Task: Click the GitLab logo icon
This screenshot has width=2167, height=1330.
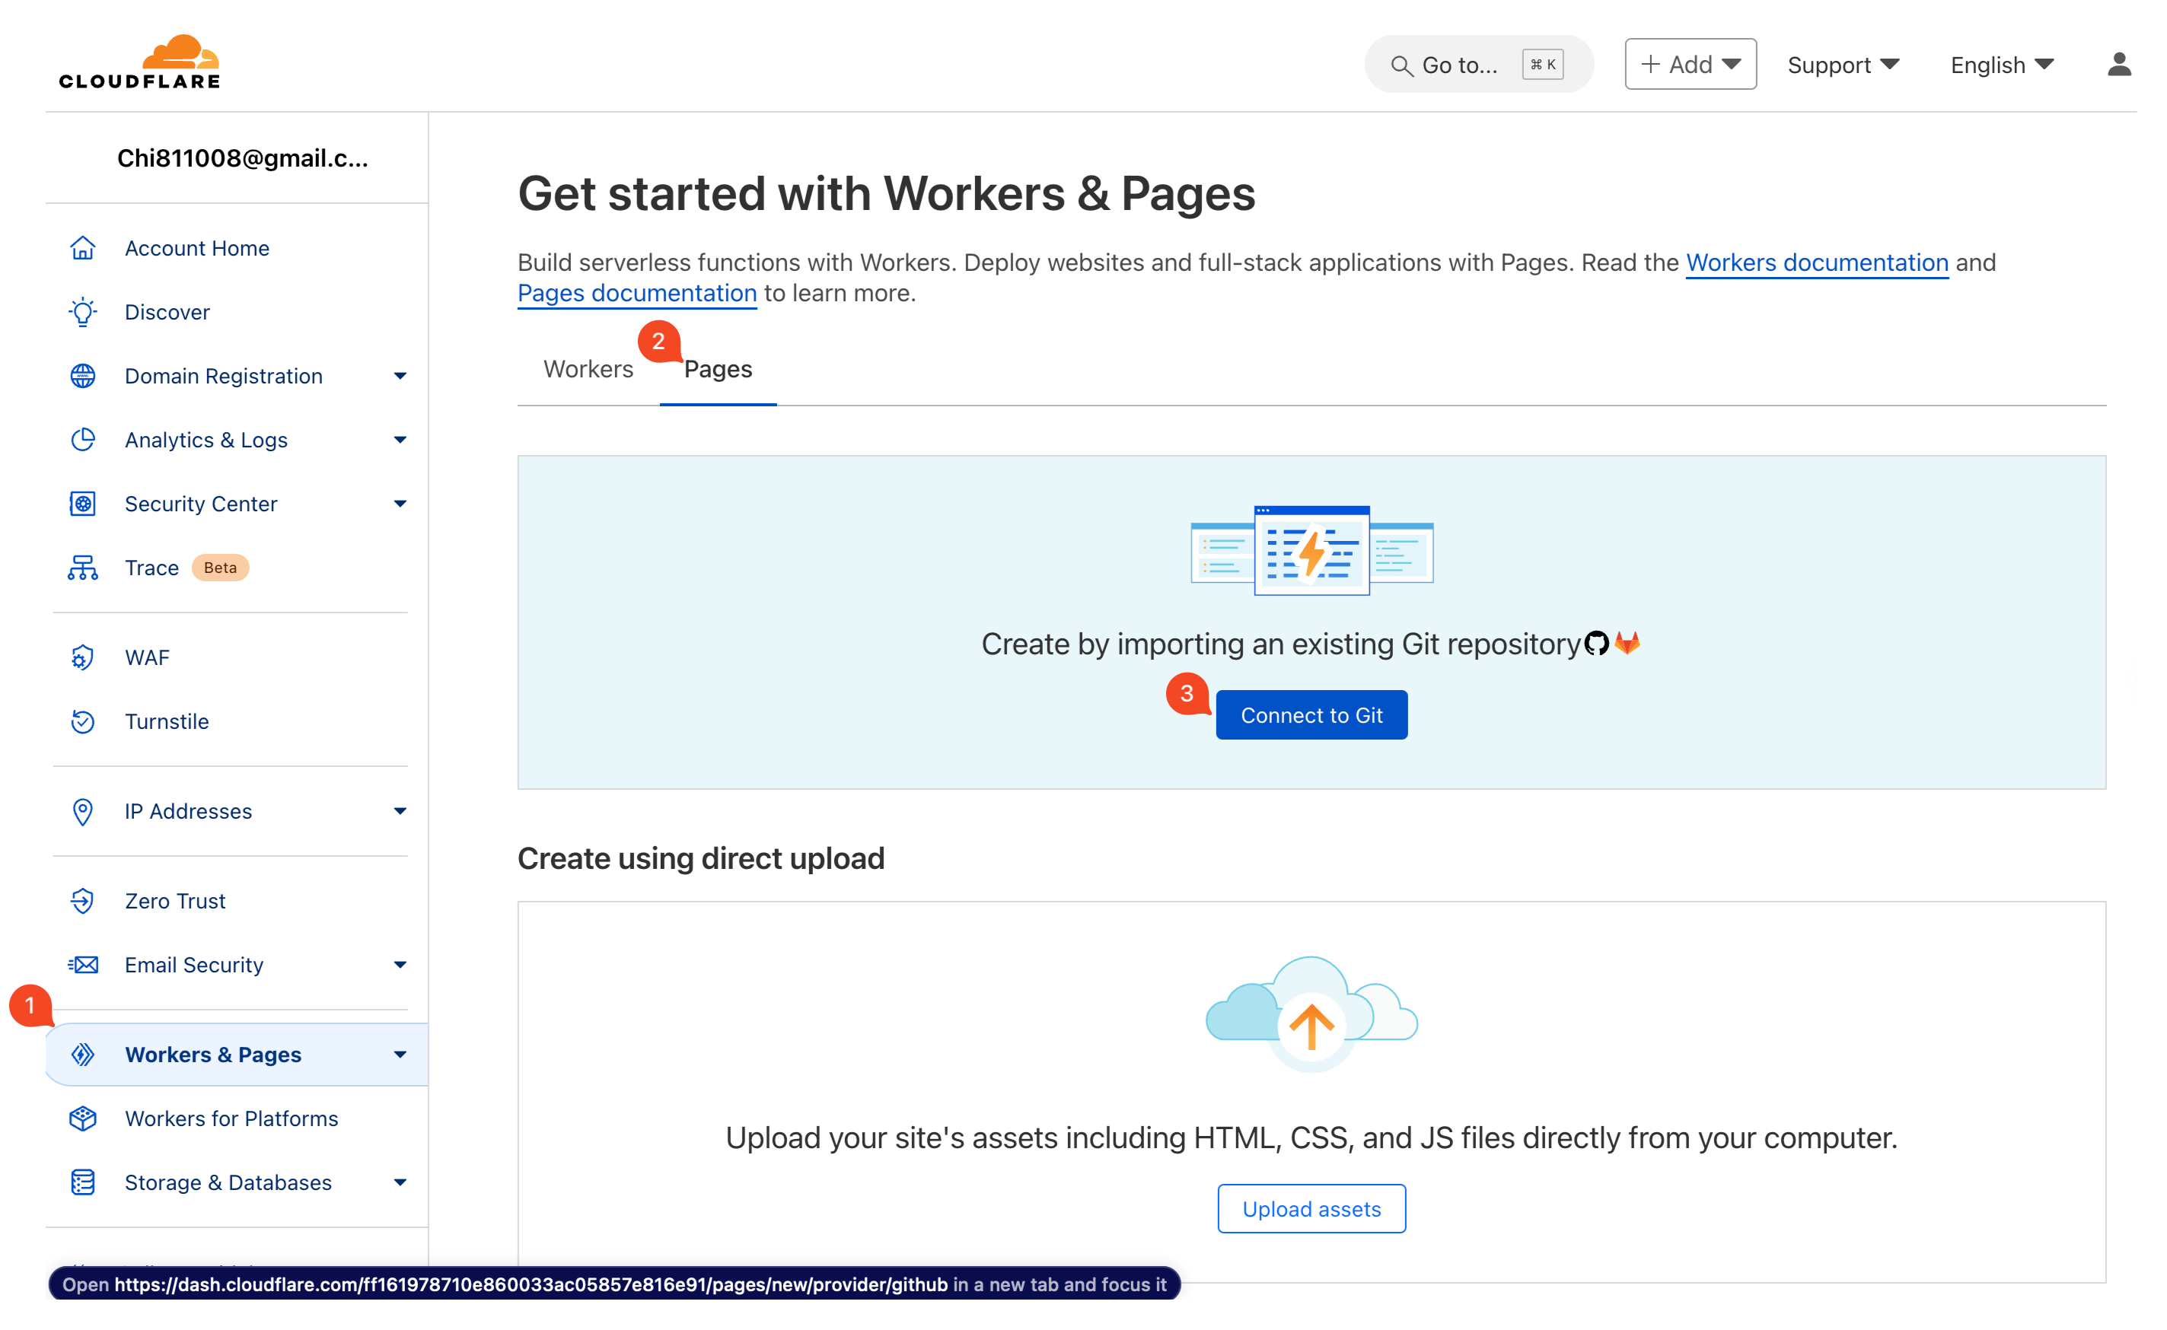Action: 1627,643
